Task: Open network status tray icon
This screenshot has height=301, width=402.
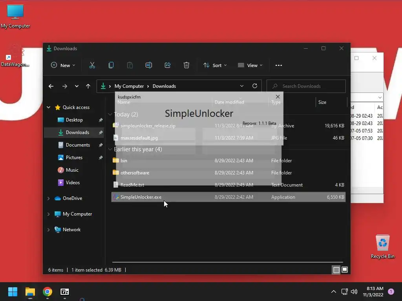Action: tap(344, 292)
